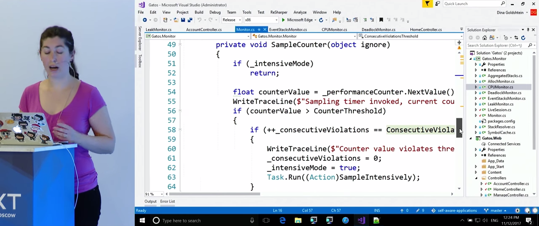Select StackResolver.cs in Solution Explorer

(501, 127)
